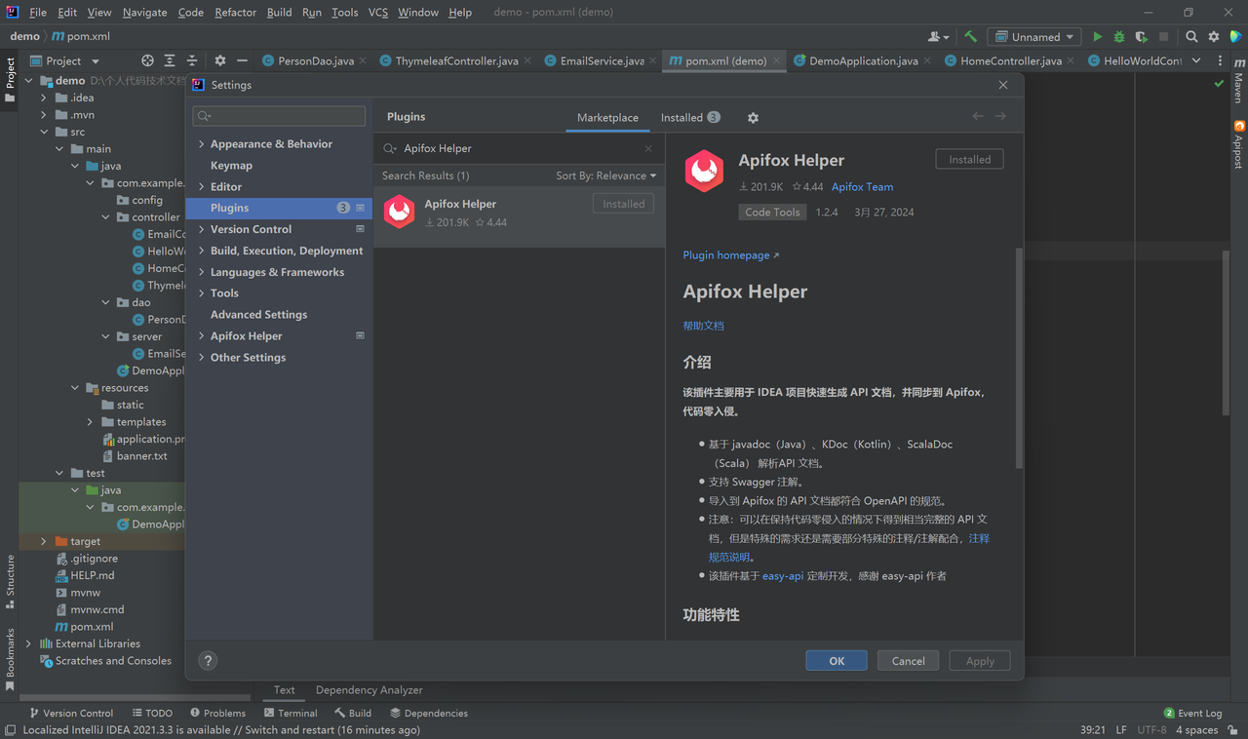1248x739 pixels.
Task: Click OK in Settings dialog
Action: coord(837,660)
